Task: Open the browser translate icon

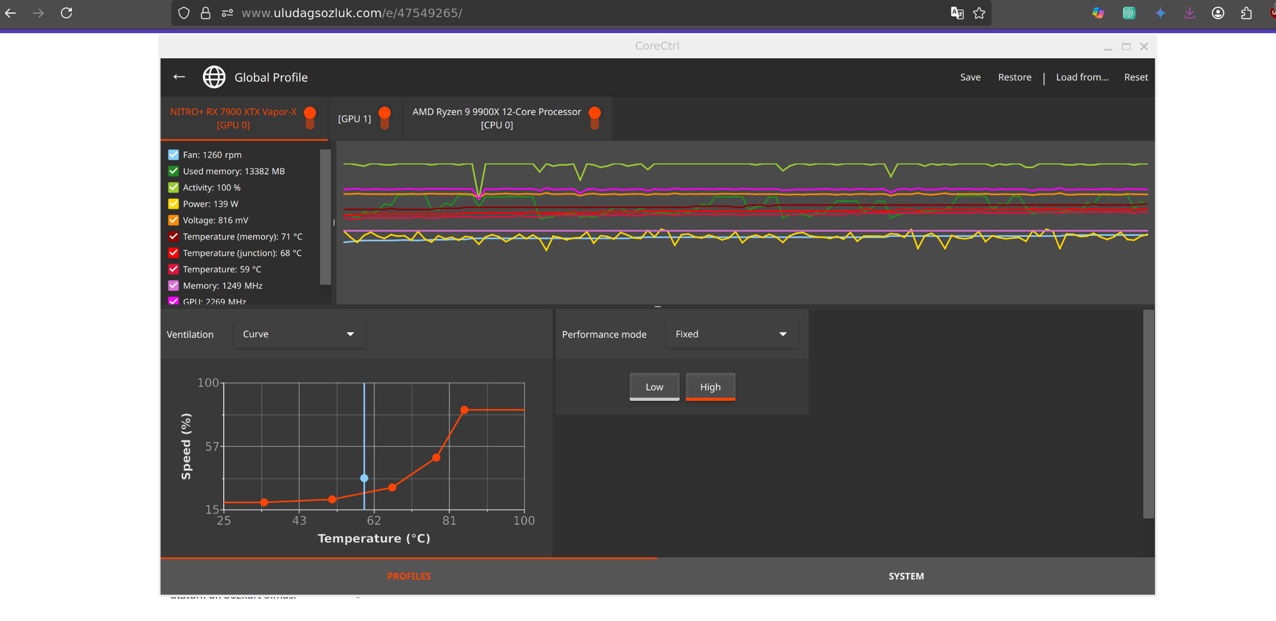Action: 957,13
